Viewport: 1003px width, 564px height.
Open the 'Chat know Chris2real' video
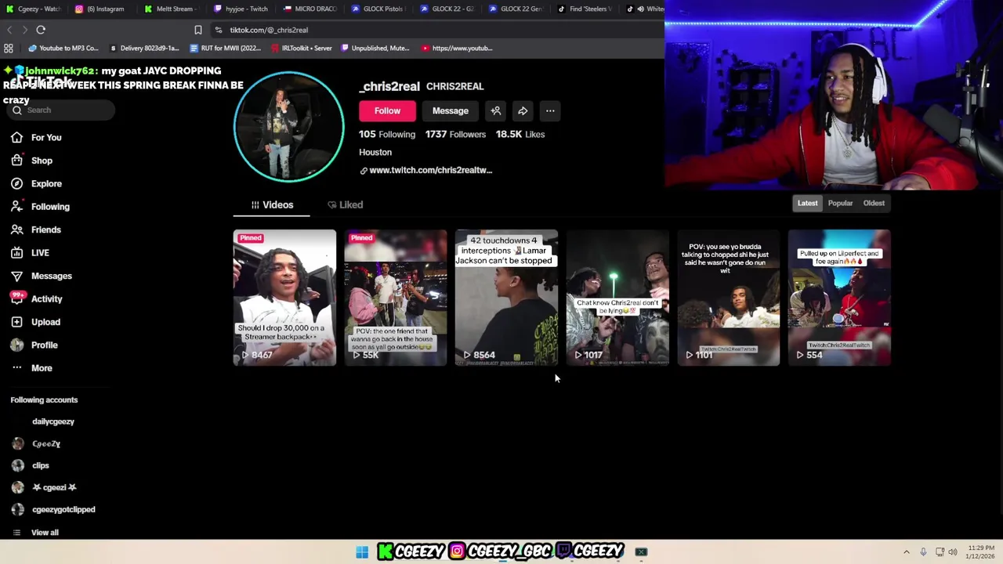(617, 298)
